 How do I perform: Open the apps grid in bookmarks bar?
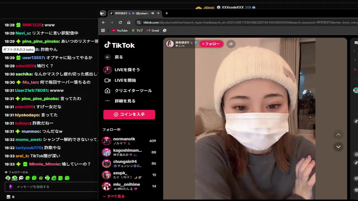103,30
